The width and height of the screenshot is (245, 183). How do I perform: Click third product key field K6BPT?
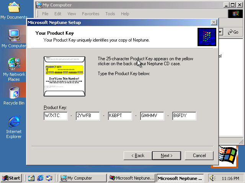(120, 116)
